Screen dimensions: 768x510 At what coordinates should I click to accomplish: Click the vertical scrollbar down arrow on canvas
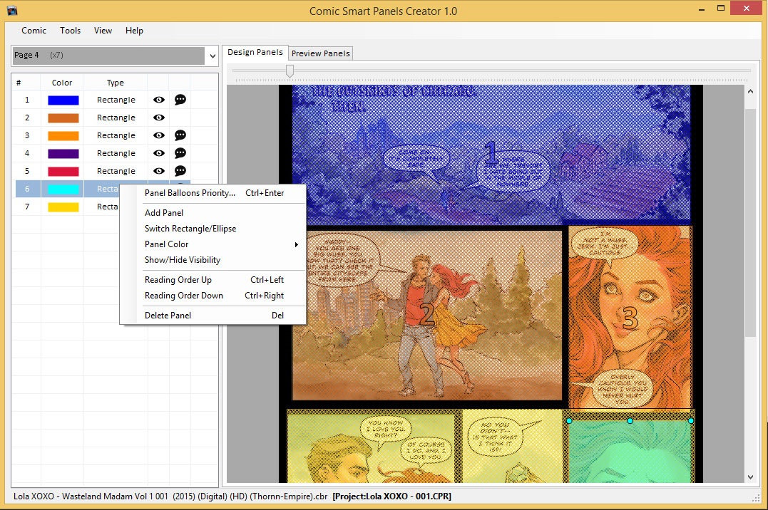tap(750, 477)
